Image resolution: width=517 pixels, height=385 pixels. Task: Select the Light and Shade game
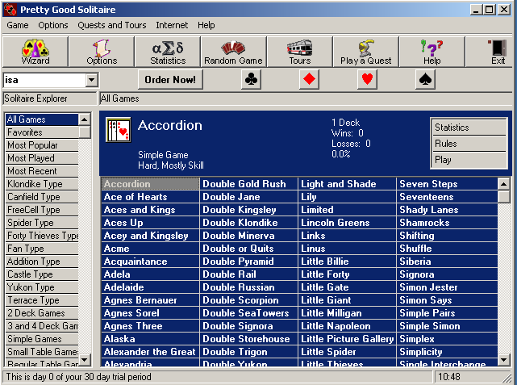coord(347,184)
